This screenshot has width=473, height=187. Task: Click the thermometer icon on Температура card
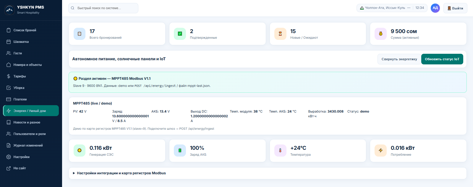(280, 150)
